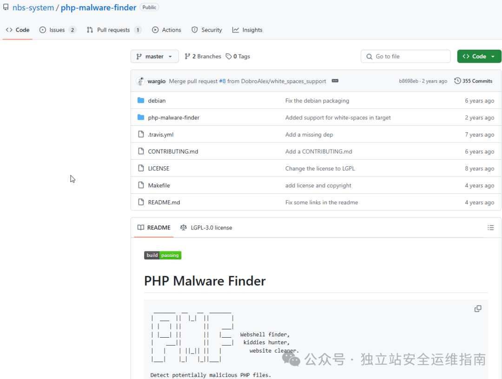Screen dimensions: 502x379
Task: Open commit 'Add a missing dep'
Action: pyautogui.click(x=309, y=134)
